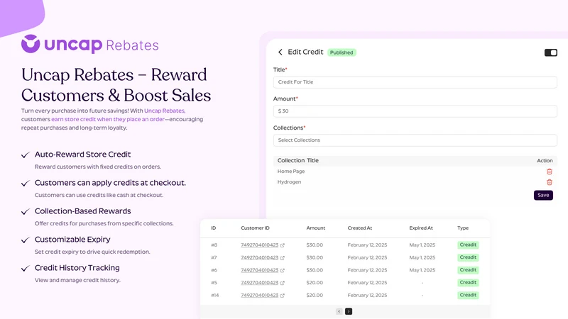This screenshot has width=568, height=319.
Task: Click external link icon in row #6
Action: [283, 271]
